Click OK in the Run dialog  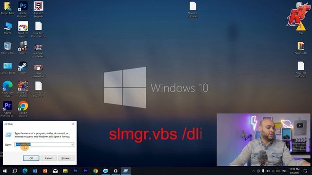[31, 158]
